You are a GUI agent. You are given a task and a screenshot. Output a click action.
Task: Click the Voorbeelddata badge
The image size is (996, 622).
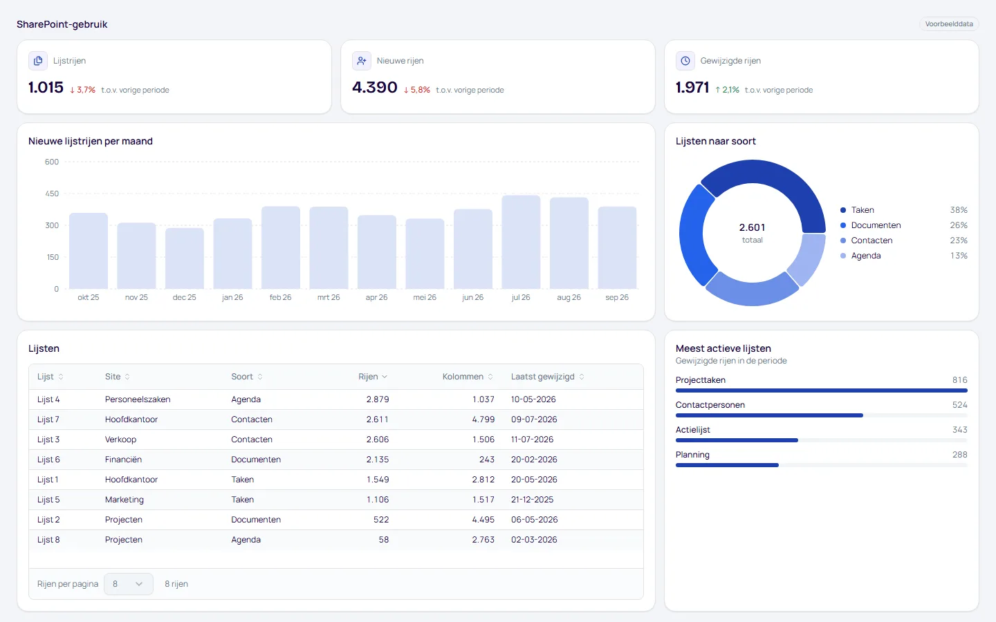949,24
